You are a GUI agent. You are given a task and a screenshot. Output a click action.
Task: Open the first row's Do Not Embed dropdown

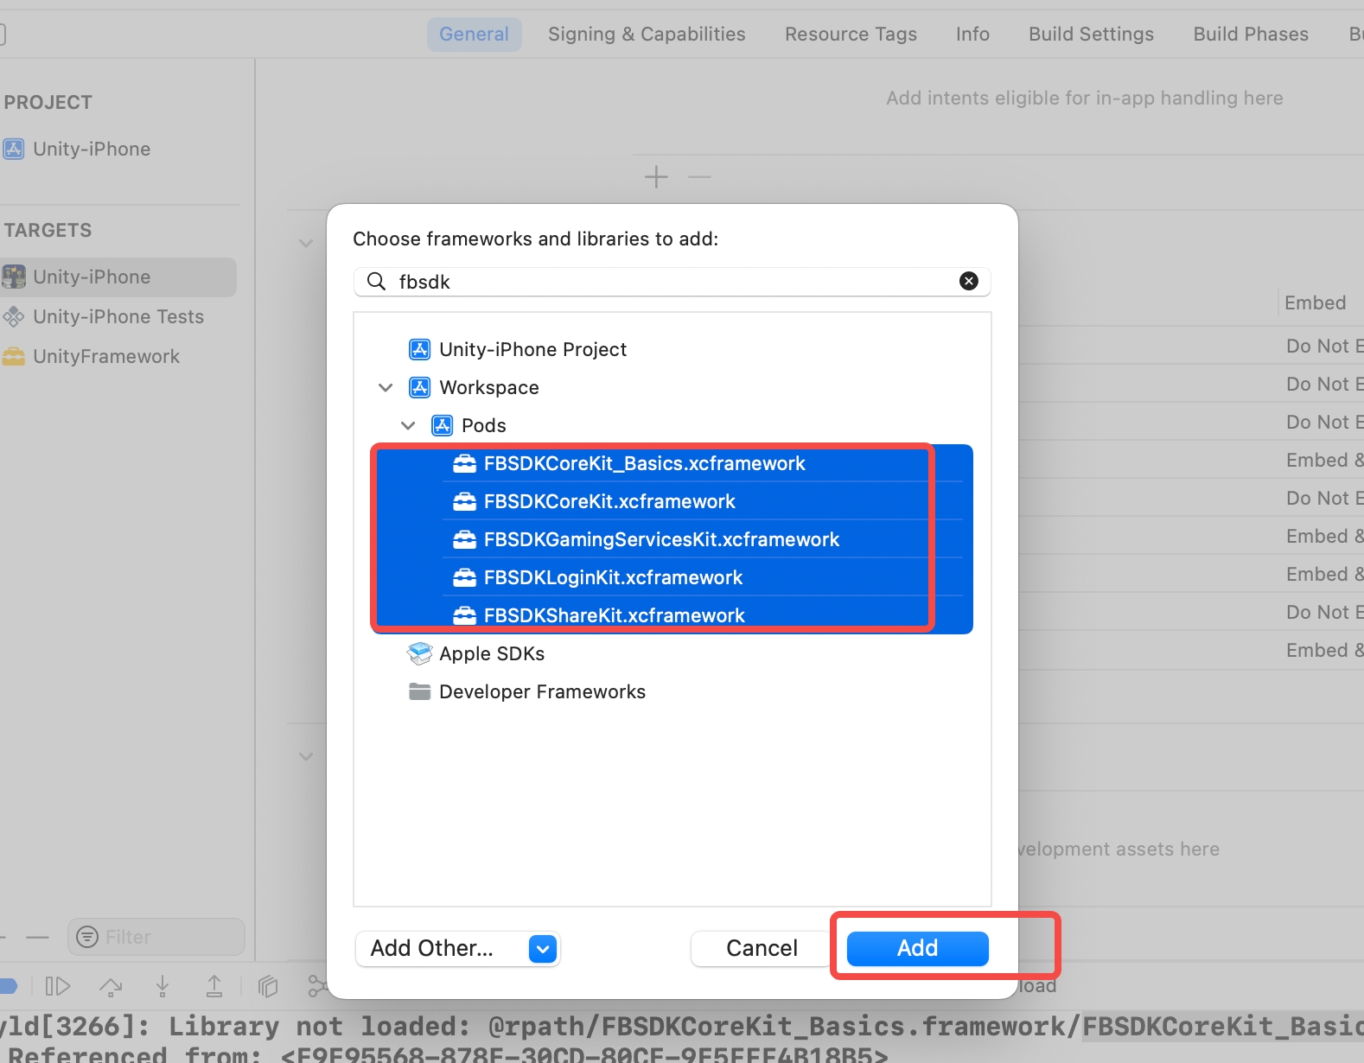[1324, 346]
